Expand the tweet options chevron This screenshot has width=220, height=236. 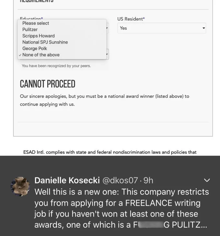(x=207, y=180)
